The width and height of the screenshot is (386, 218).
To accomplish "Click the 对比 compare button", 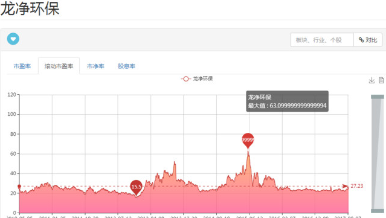I will (368, 40).
